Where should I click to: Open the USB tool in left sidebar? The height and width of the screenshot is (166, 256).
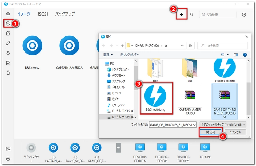coord(8,73)
